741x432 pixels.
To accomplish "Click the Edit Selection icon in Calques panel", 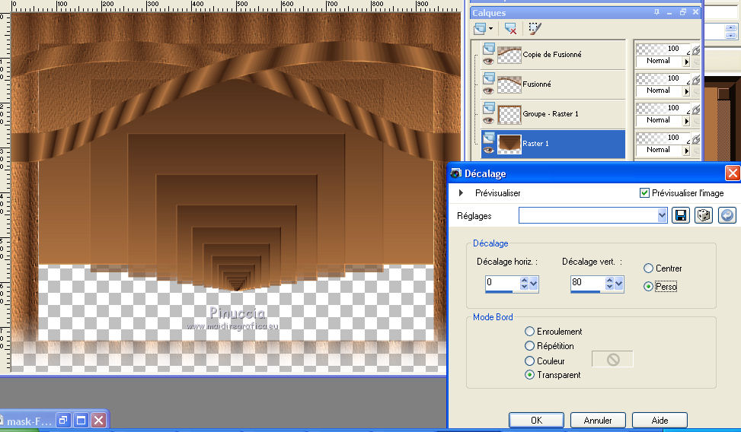I will (535, 29).
